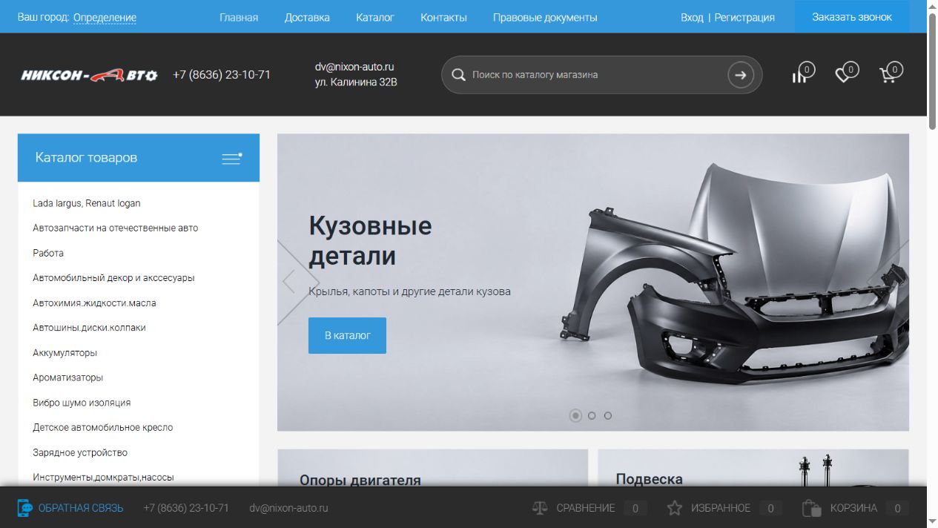Open category Автошины.диски.колпаки
This screenshot has height=528, width=938.
pyautogui.click(x=89, y=328)
